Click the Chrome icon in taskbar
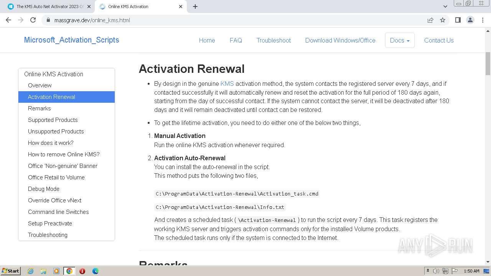 [69, 271]
